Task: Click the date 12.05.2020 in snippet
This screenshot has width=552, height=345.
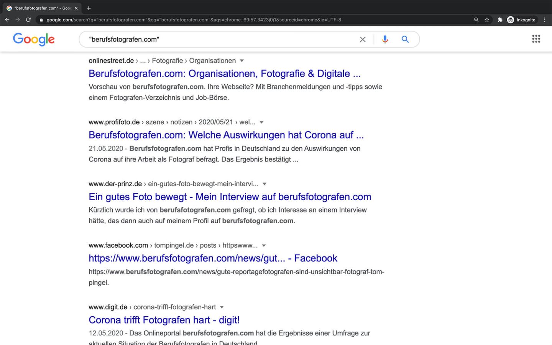Action: 106,333
